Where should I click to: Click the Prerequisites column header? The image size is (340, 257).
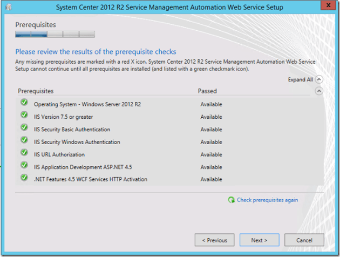[36, 91]
